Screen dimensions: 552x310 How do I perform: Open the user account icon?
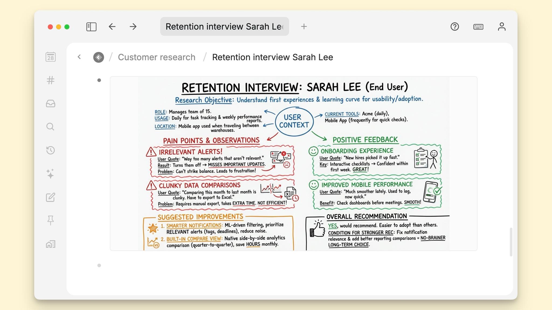[x=502, y=27]
